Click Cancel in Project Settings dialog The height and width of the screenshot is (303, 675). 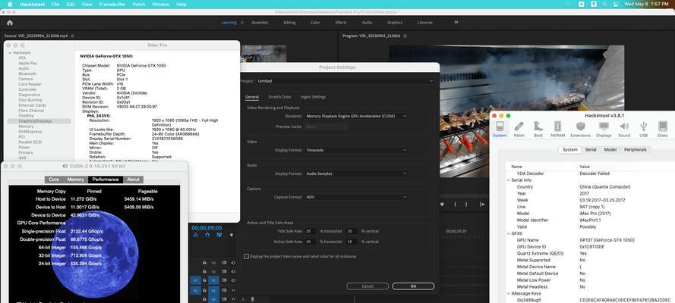tap(367, 286)
